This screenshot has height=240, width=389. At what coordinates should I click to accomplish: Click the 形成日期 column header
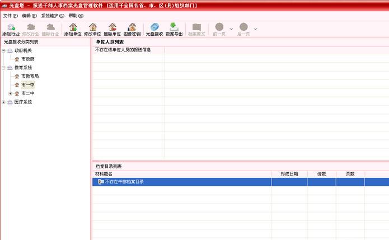click(x=289, y=174)
